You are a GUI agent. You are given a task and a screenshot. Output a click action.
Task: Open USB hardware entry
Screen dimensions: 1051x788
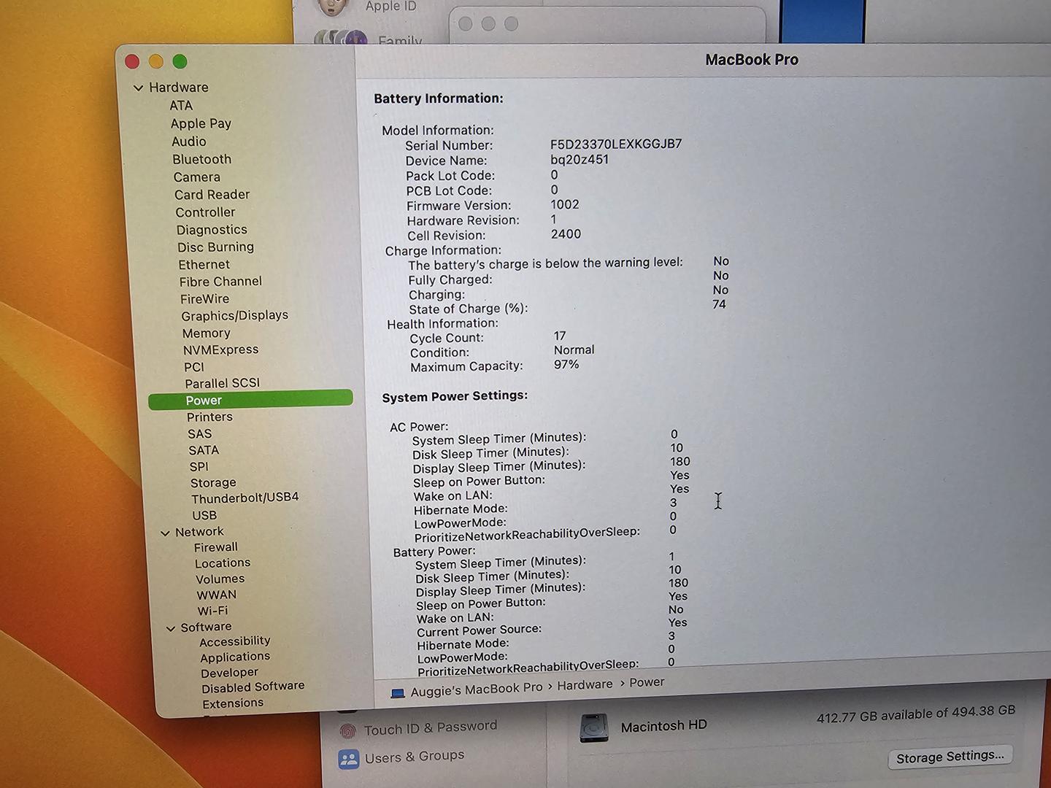tap(204, 514)
